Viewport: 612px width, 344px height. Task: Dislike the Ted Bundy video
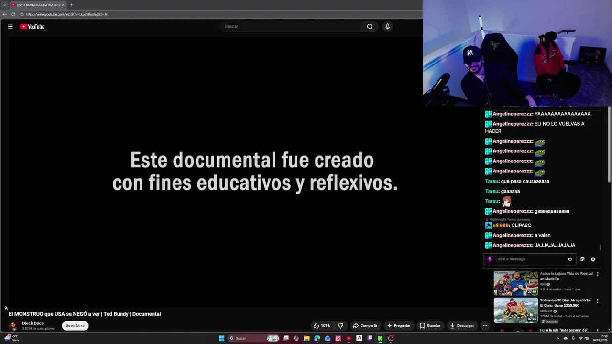point(340,325)
